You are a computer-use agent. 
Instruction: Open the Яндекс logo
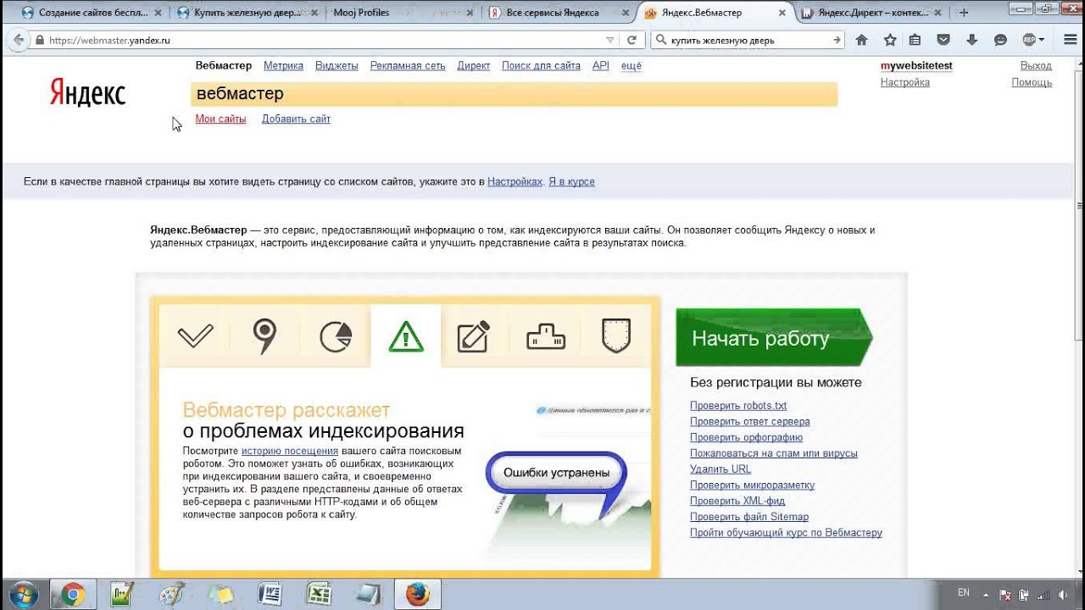[87, 92]
